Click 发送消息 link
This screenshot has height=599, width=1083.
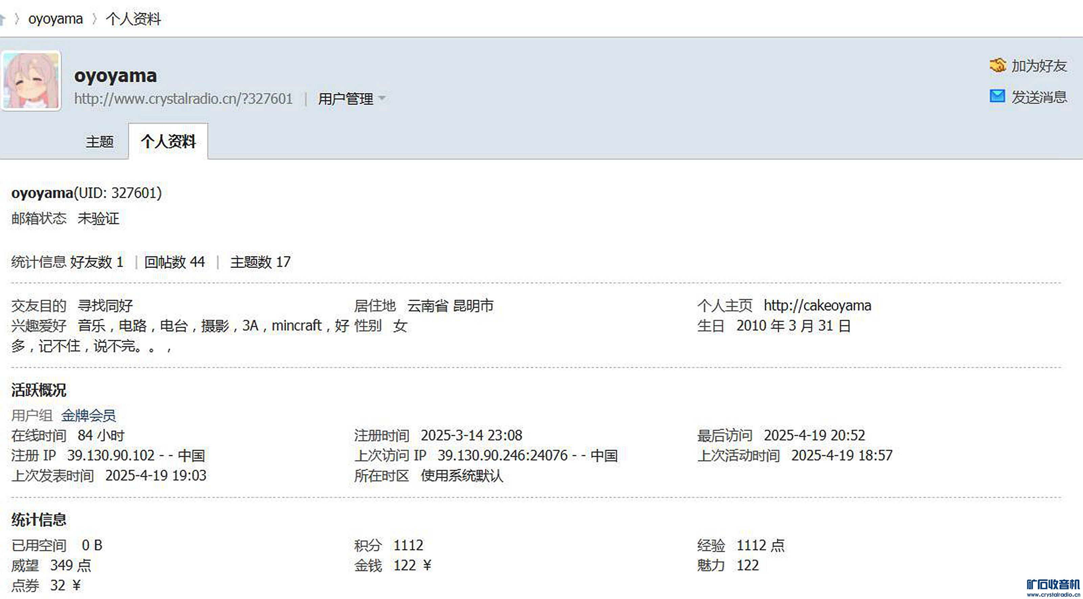click(x=1039, y=97)
